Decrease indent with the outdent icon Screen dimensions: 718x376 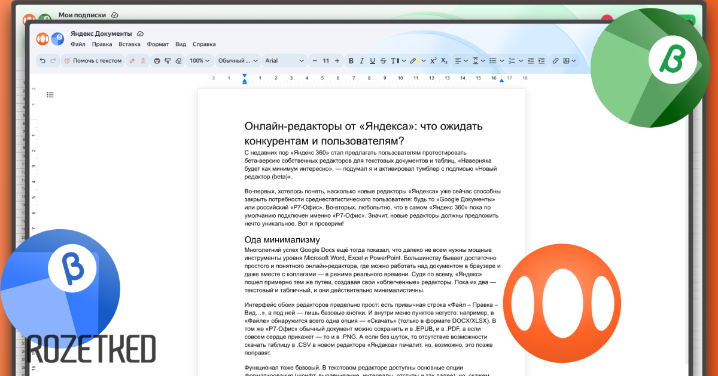coord(531,60)
